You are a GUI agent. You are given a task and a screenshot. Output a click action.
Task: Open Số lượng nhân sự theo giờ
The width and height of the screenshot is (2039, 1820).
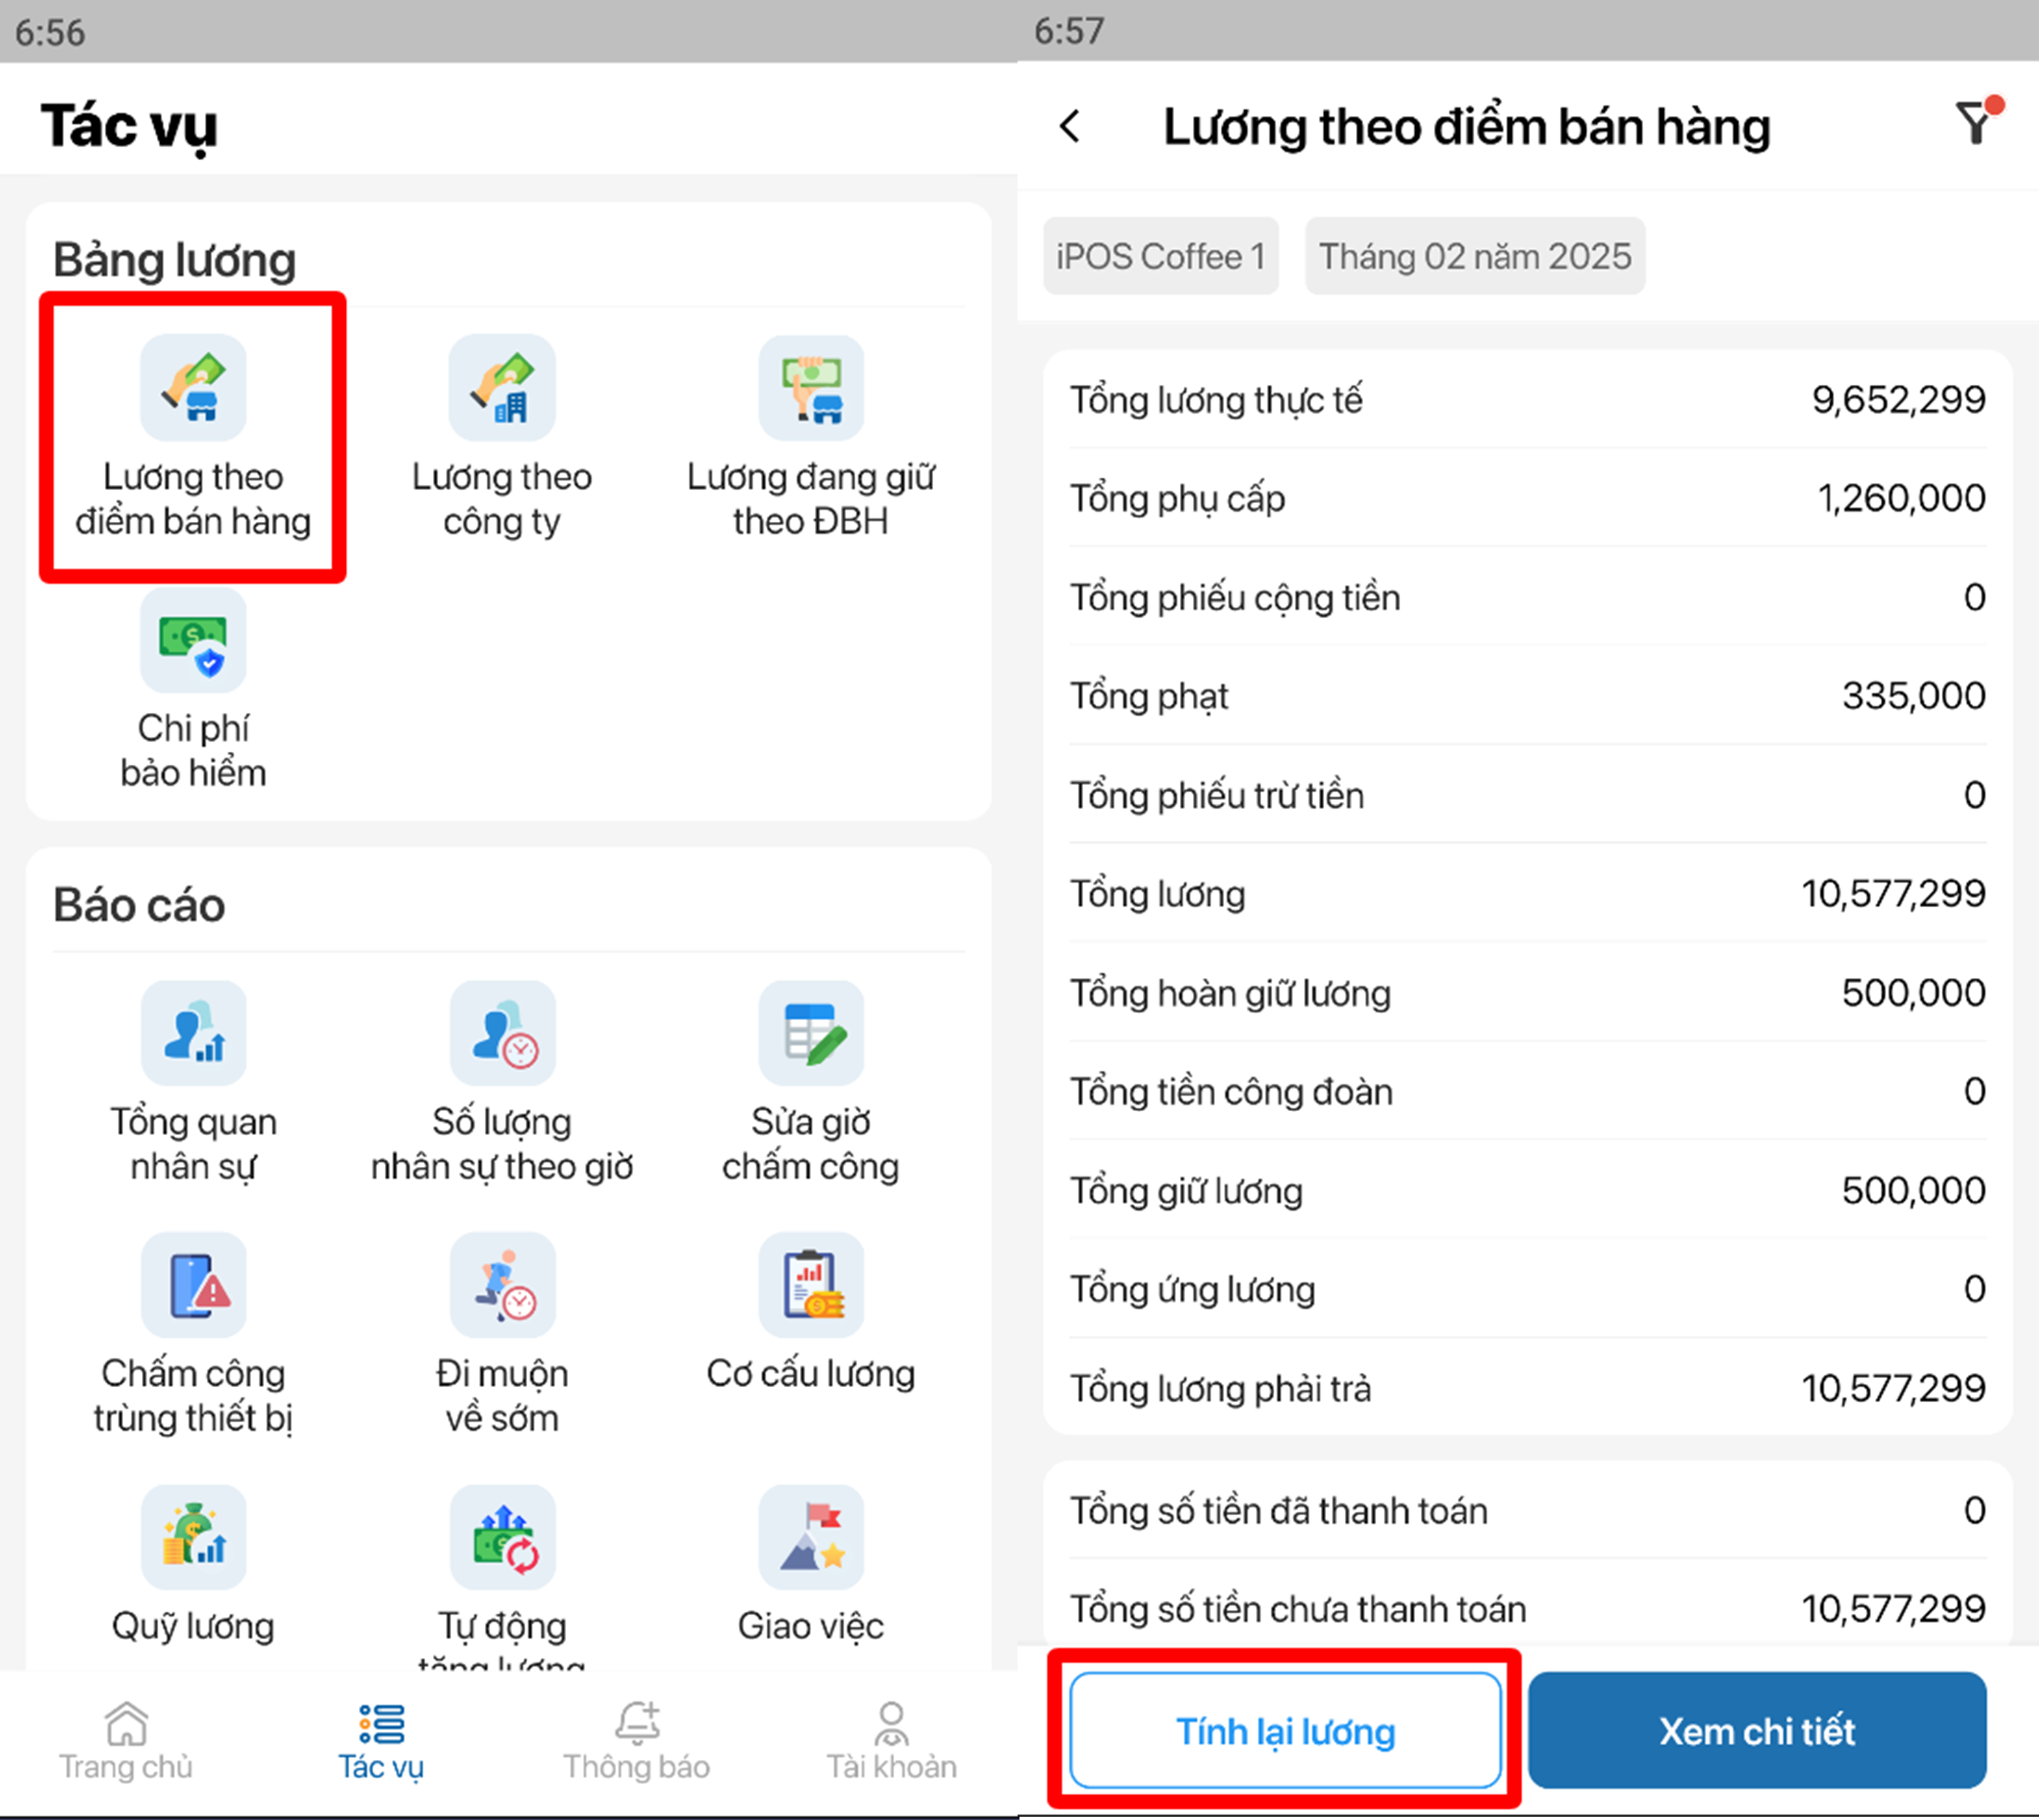coord(502,1033)
